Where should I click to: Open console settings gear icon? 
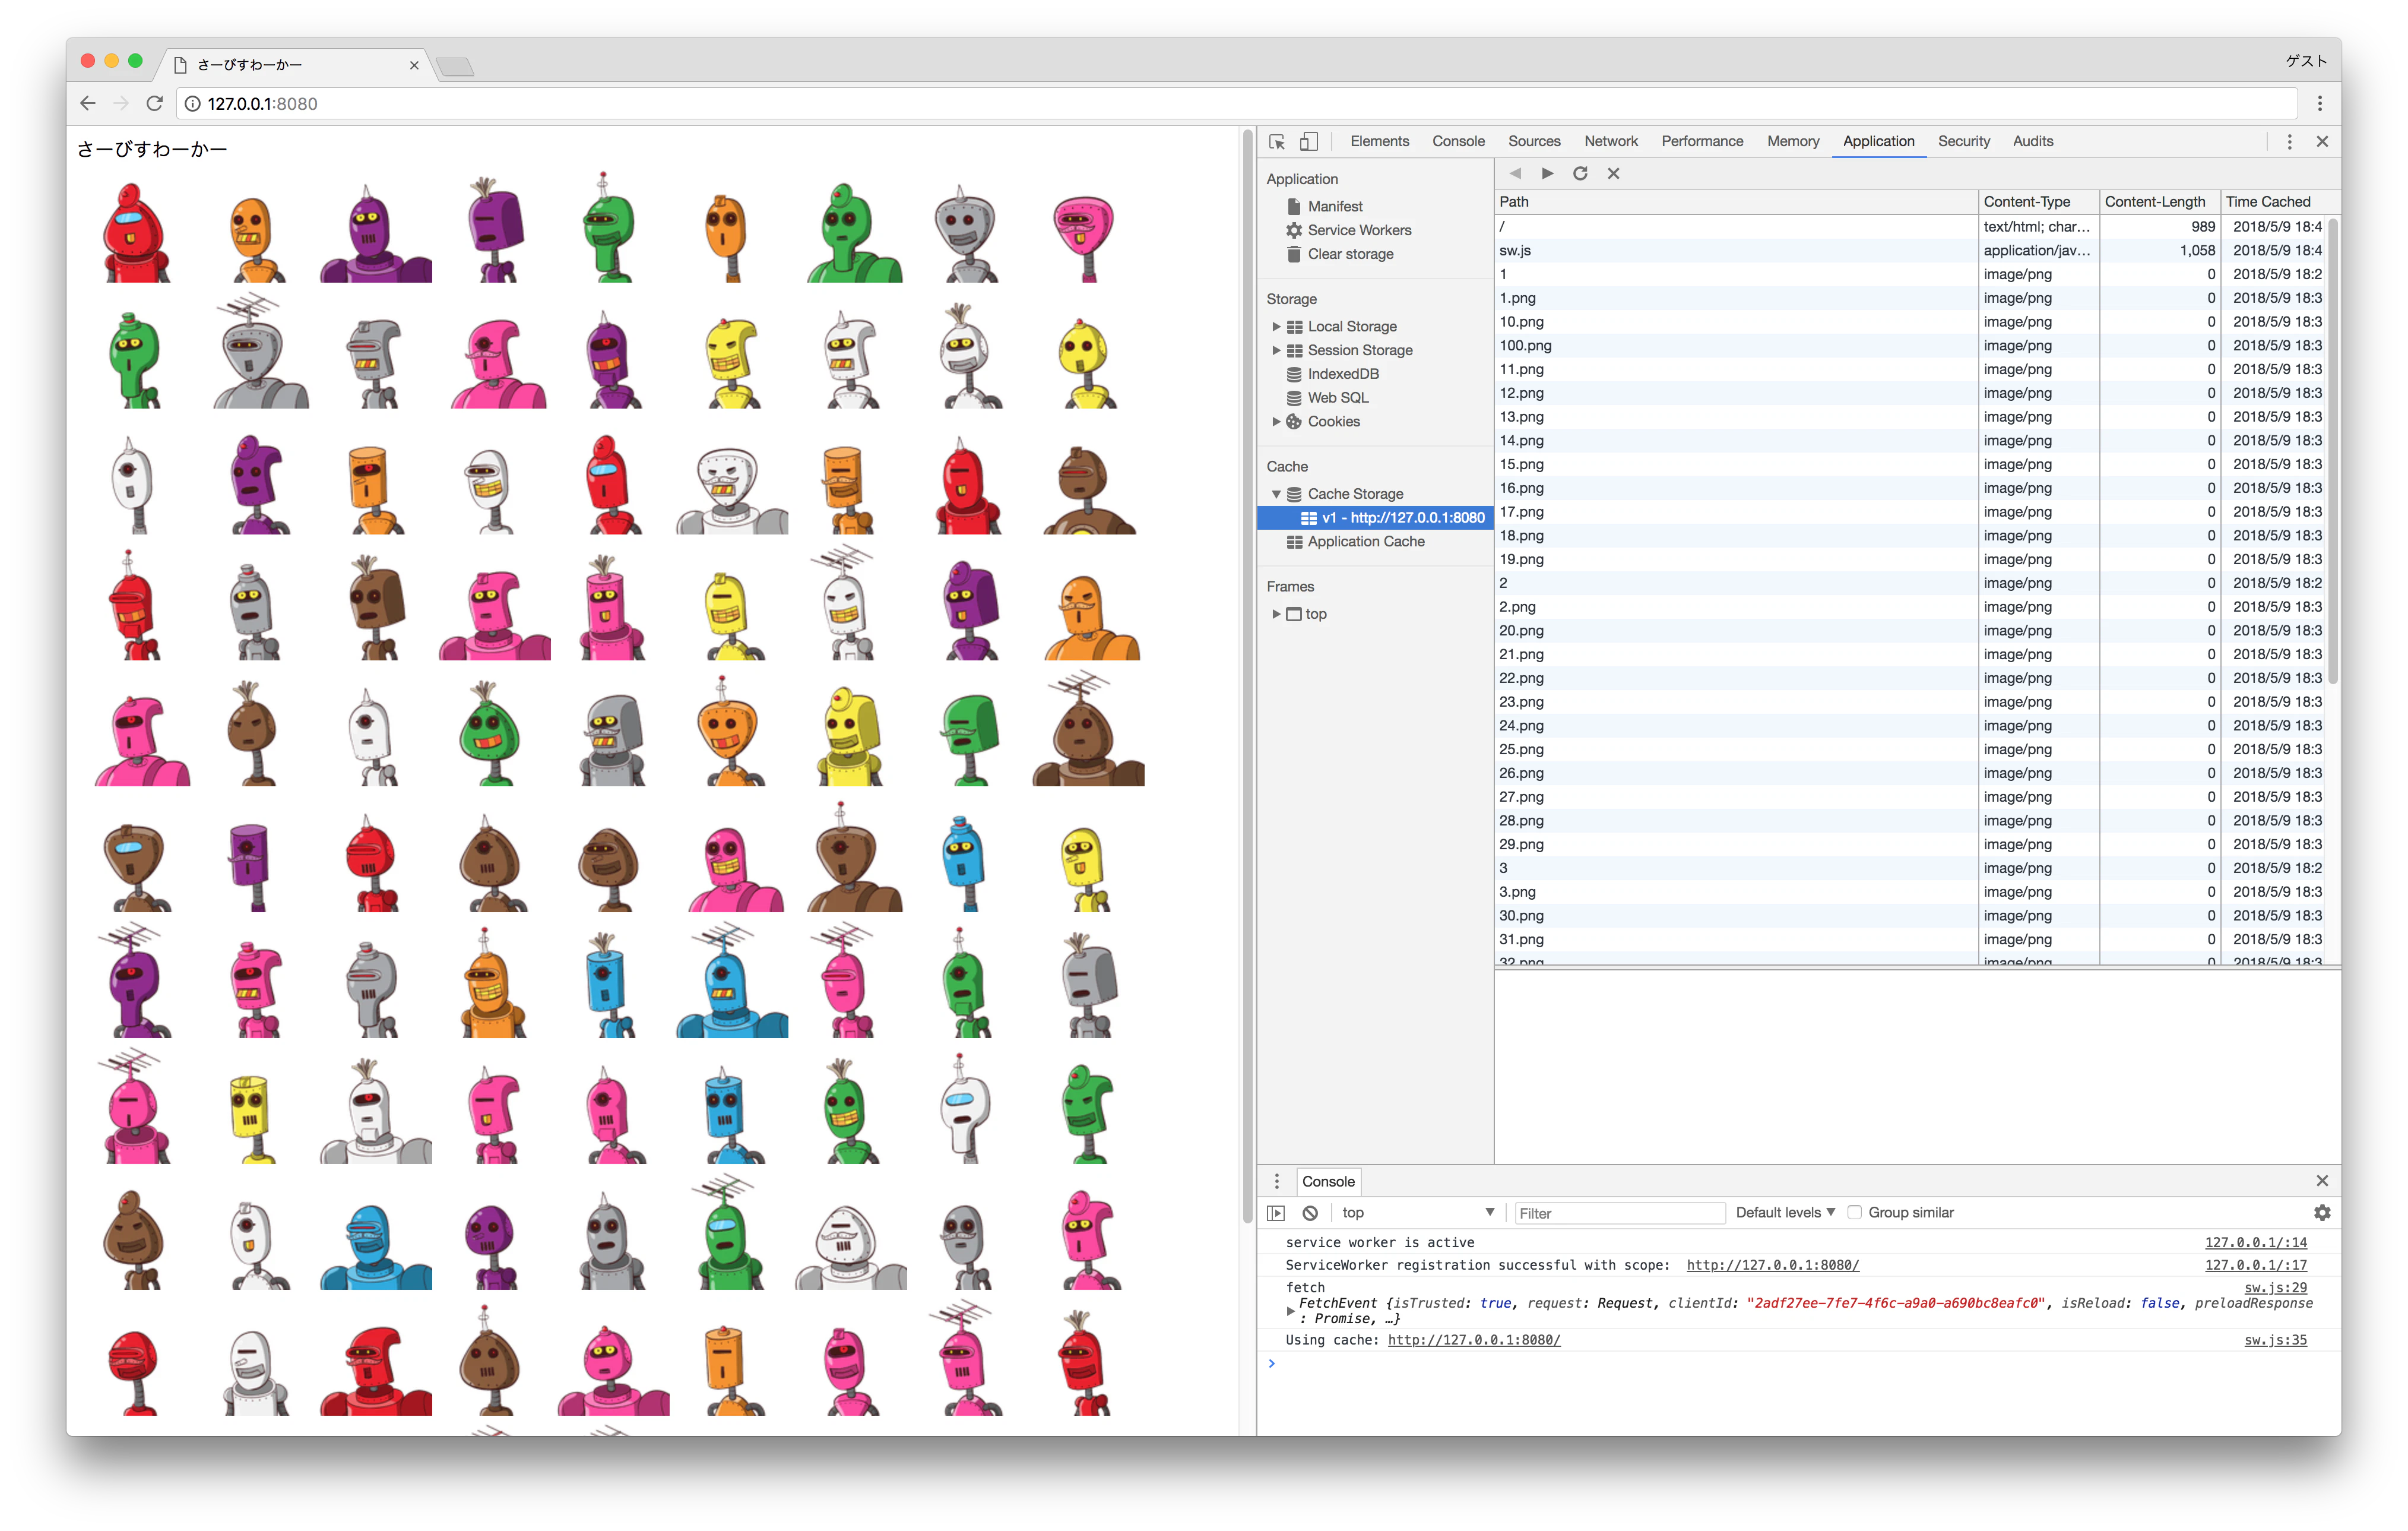tap(2322, 1212)
